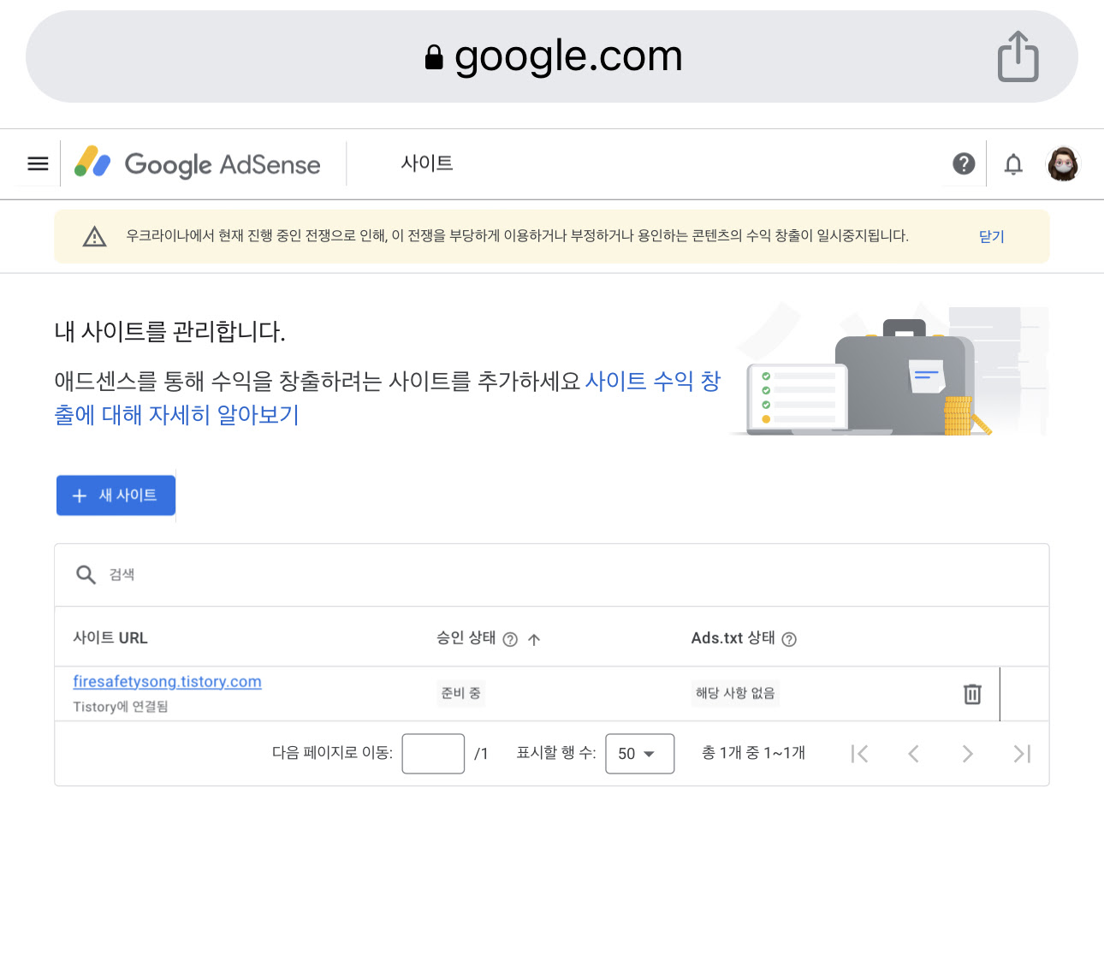Tap the browser share icon
This screenshot has width=1104, height=960.
point(1018,56)
